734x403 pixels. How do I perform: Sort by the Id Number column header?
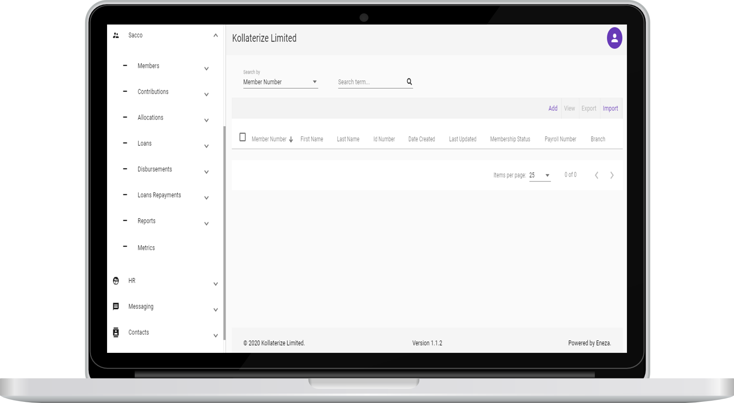click(384, 139)
